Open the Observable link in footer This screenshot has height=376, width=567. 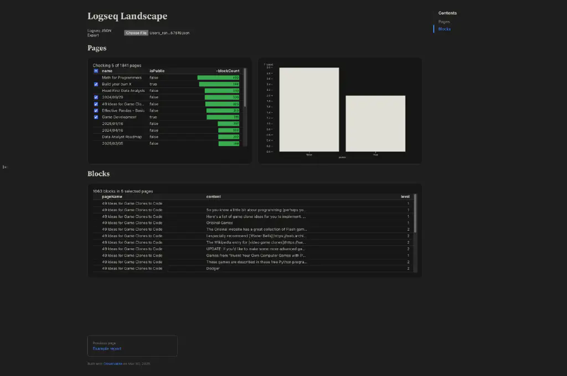click(x=112, y=363)
